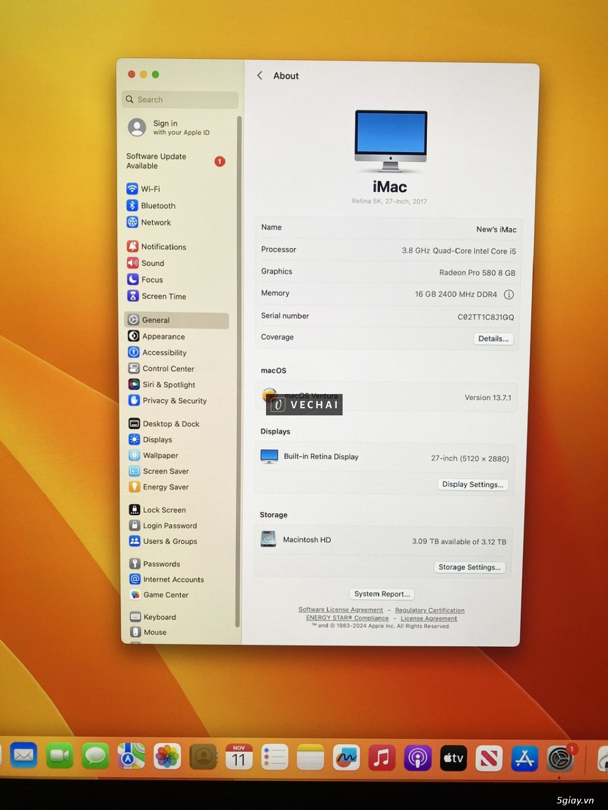Click the Coverage Details button
608x810 pixels.
(x=493, y=338)
